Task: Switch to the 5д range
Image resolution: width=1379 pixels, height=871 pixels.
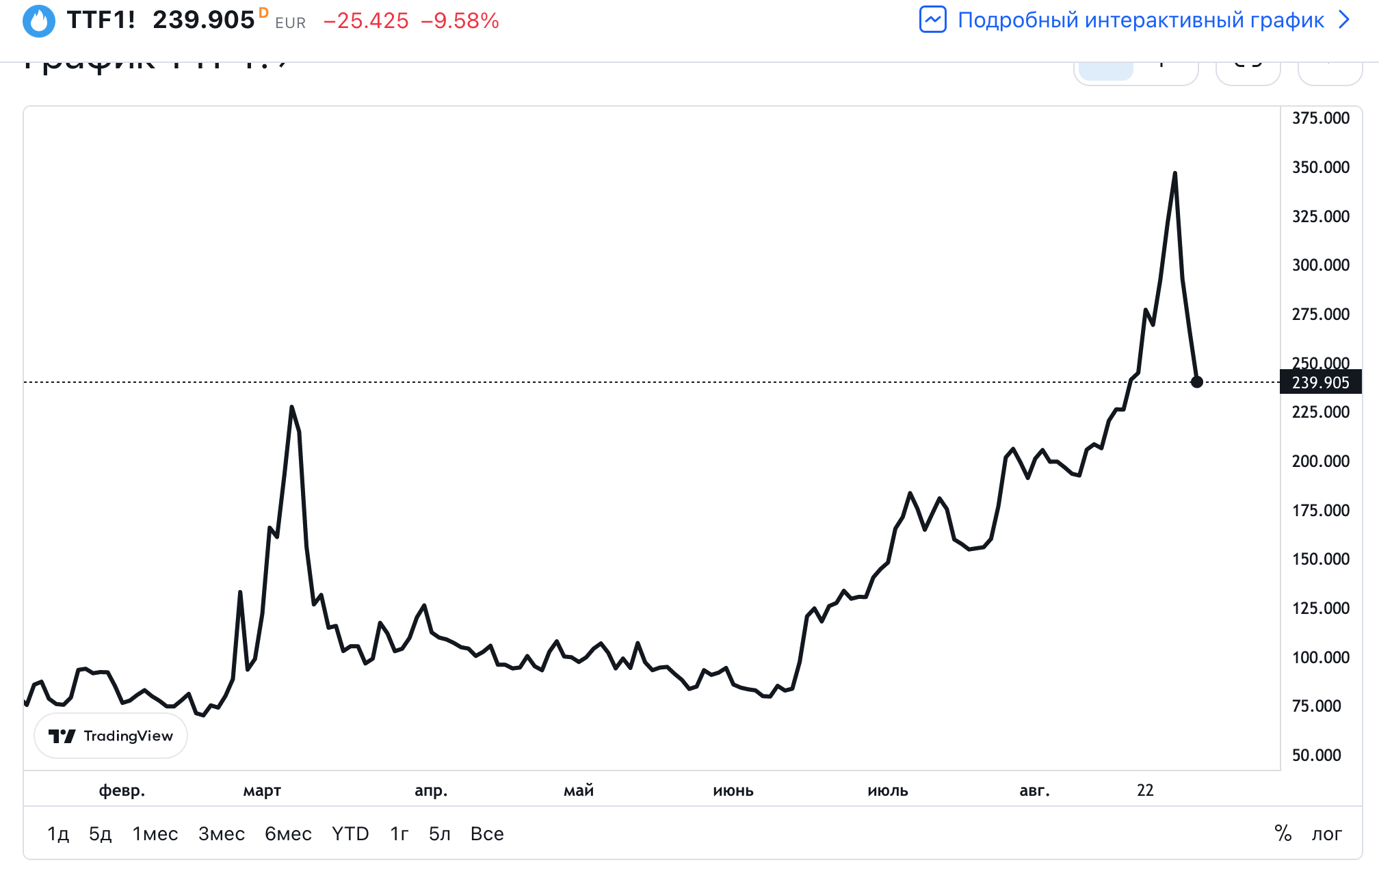Action: 101,833
